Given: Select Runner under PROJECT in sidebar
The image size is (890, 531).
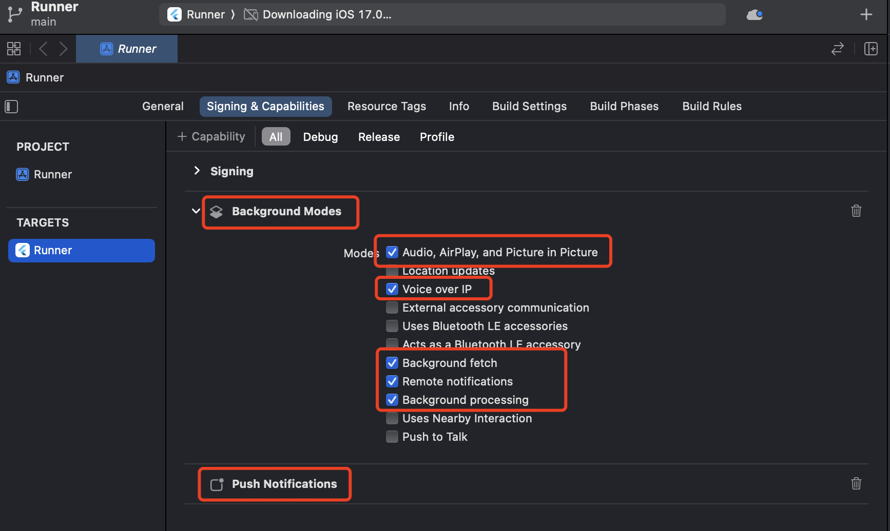Looking at the screenshot, I should point(52,174).
